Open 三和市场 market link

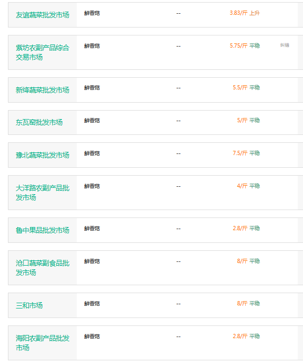[29, 305]
